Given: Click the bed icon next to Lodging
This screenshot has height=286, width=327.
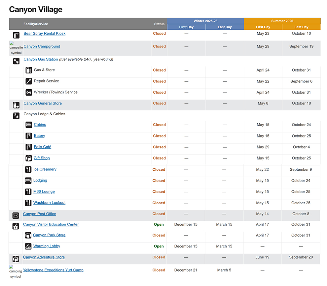Looking at the screenshot, I should point(28,181).
